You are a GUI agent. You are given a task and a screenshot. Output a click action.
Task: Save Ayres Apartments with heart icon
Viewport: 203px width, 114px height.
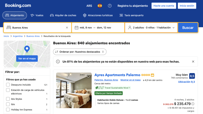(x=88, y=76)
